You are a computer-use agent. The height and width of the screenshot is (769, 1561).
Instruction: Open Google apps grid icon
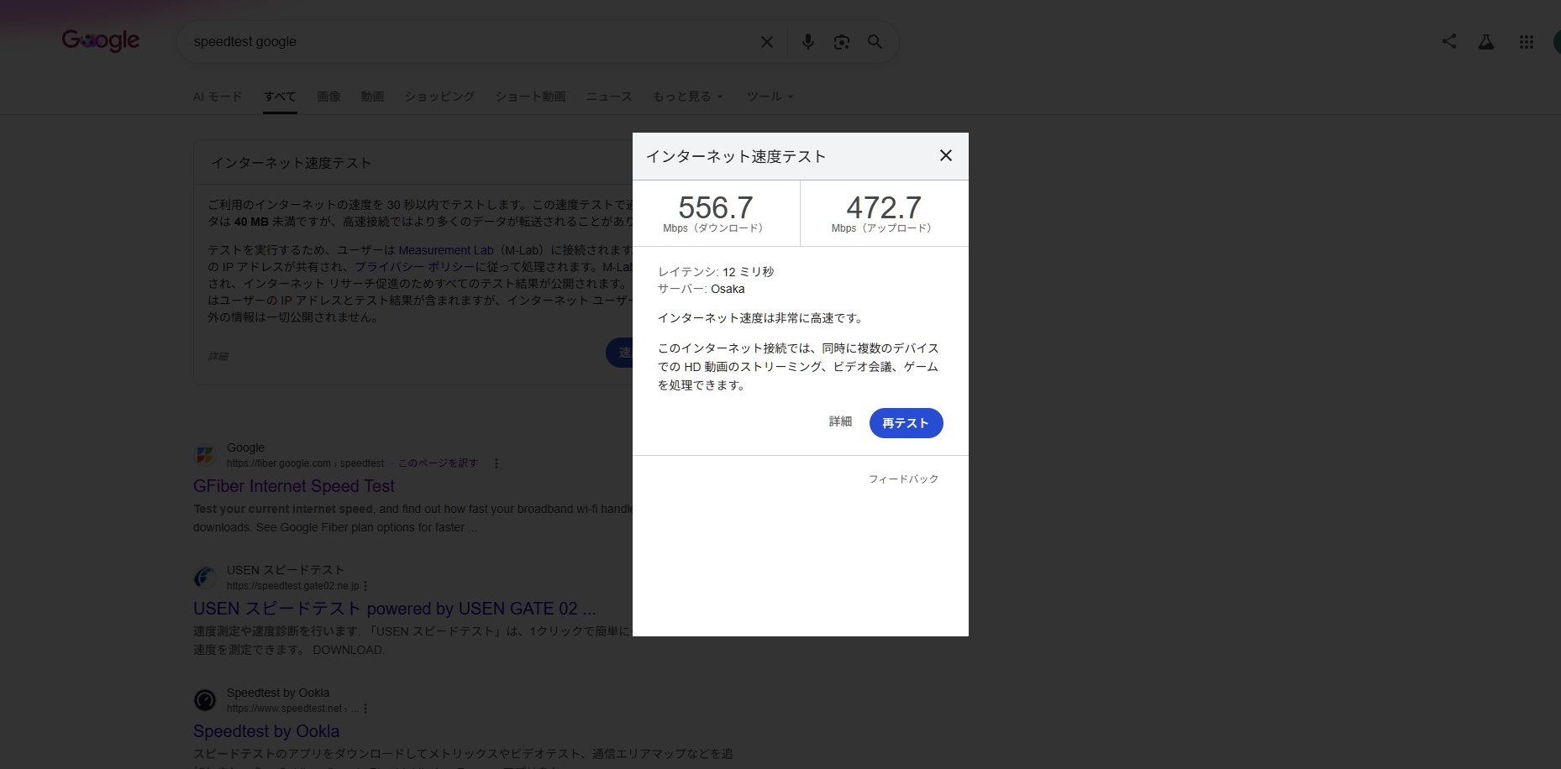tap(1527, 41)
